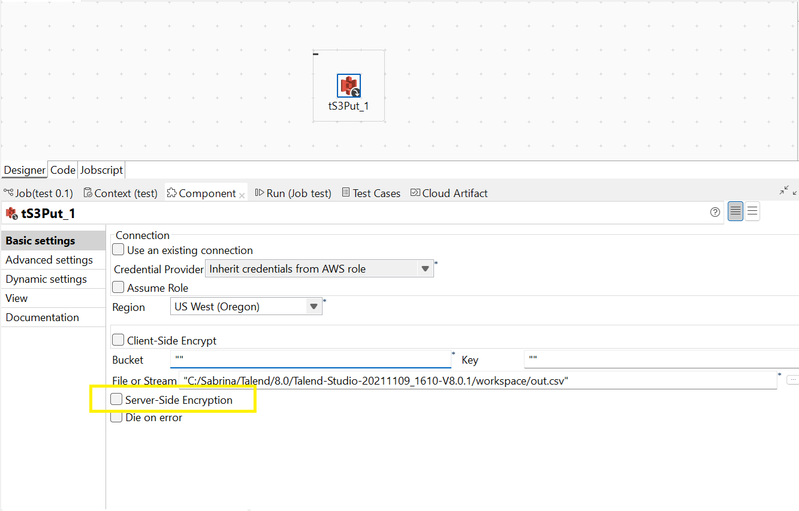Open Advanced settings in the sidebar
799x511 pixels.
(x=49, y=260)
